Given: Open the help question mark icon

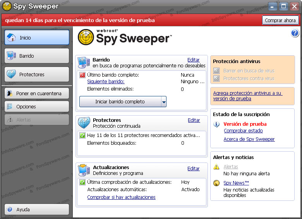Looking at the screenshot, I should point(295,33).
